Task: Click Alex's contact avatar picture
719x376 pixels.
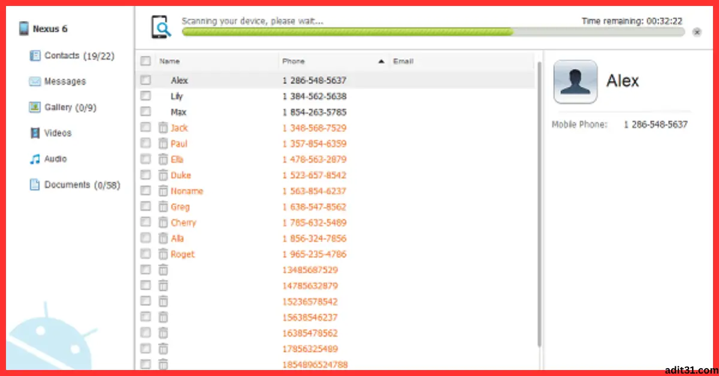Action: [575, 81]
